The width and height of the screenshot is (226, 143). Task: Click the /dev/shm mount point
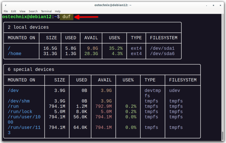(x=19, y=101)
